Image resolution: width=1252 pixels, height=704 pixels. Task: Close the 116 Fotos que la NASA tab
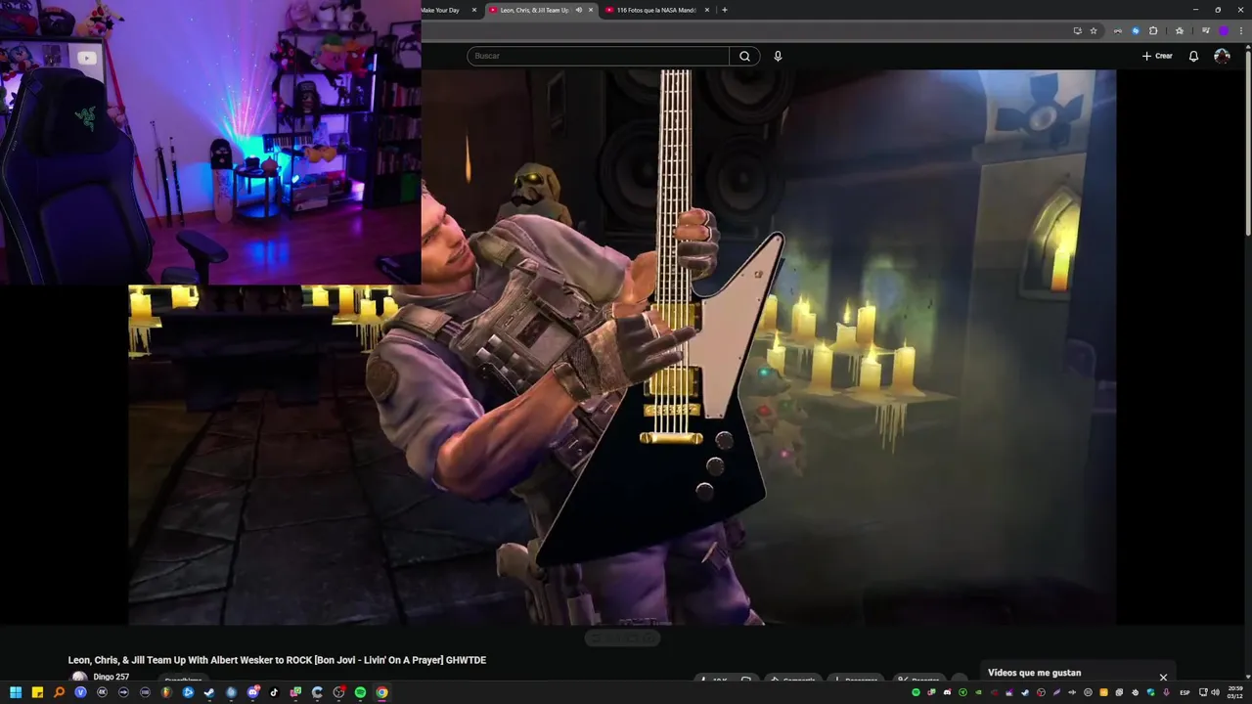(707, 10)
